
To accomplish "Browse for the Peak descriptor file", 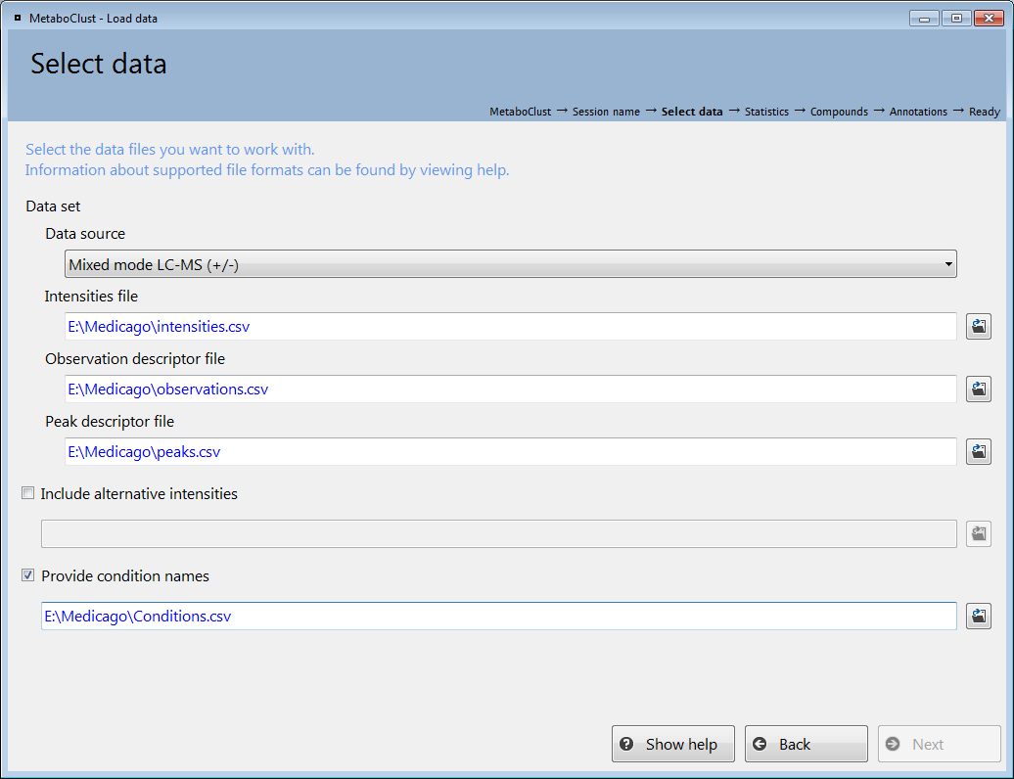I will click(979, 452).
